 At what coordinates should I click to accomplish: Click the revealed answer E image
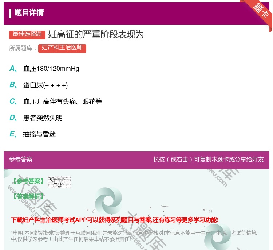(59, 182)
